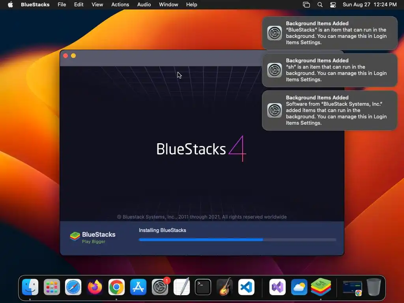Open the BlueStacks app menu
The width and height of the screenshot is (404, 303).
point(35,4)
